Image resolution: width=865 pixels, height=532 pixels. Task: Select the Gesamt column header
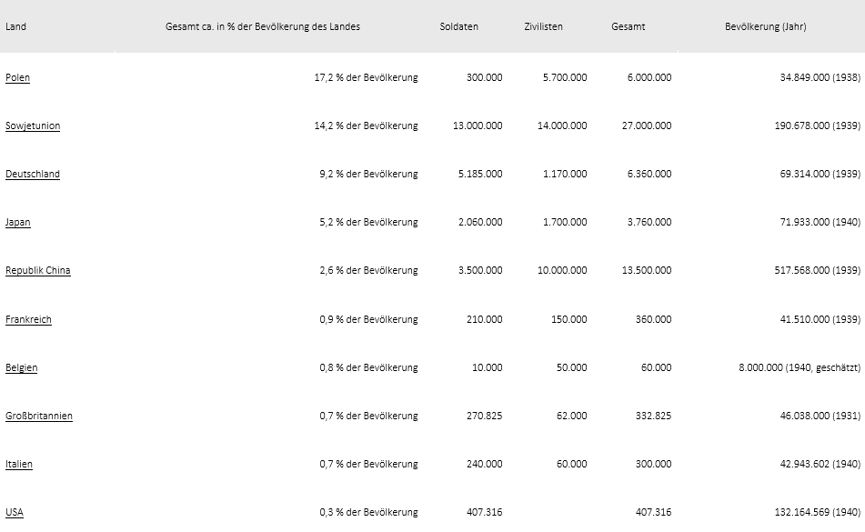tap(629, 26)
